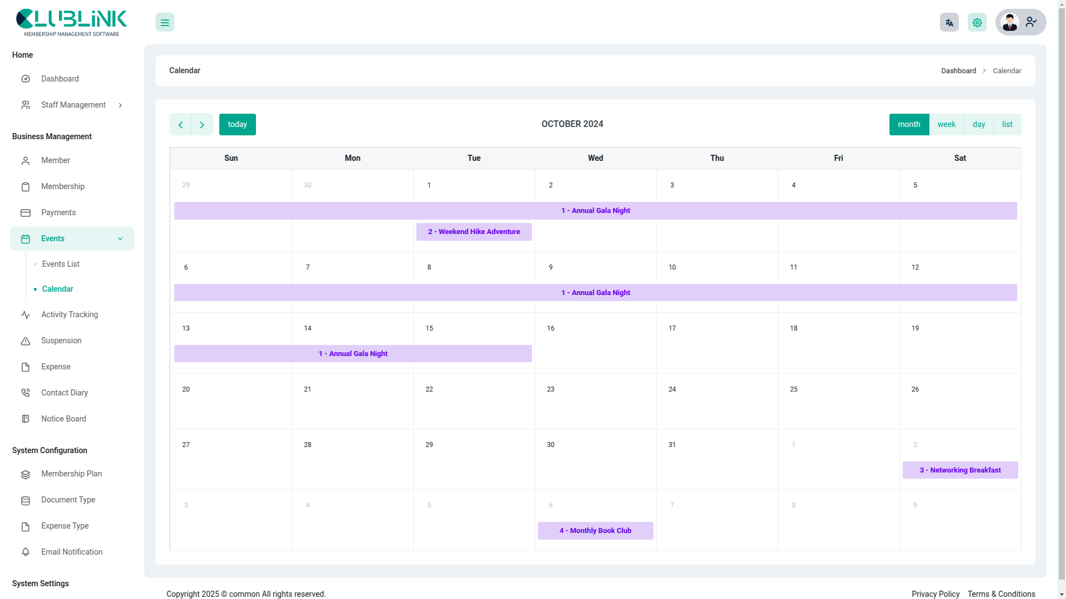This screenshot has height=599, width=1066.
Task: Go to previous month with left arrow
Action: (180, 125)
